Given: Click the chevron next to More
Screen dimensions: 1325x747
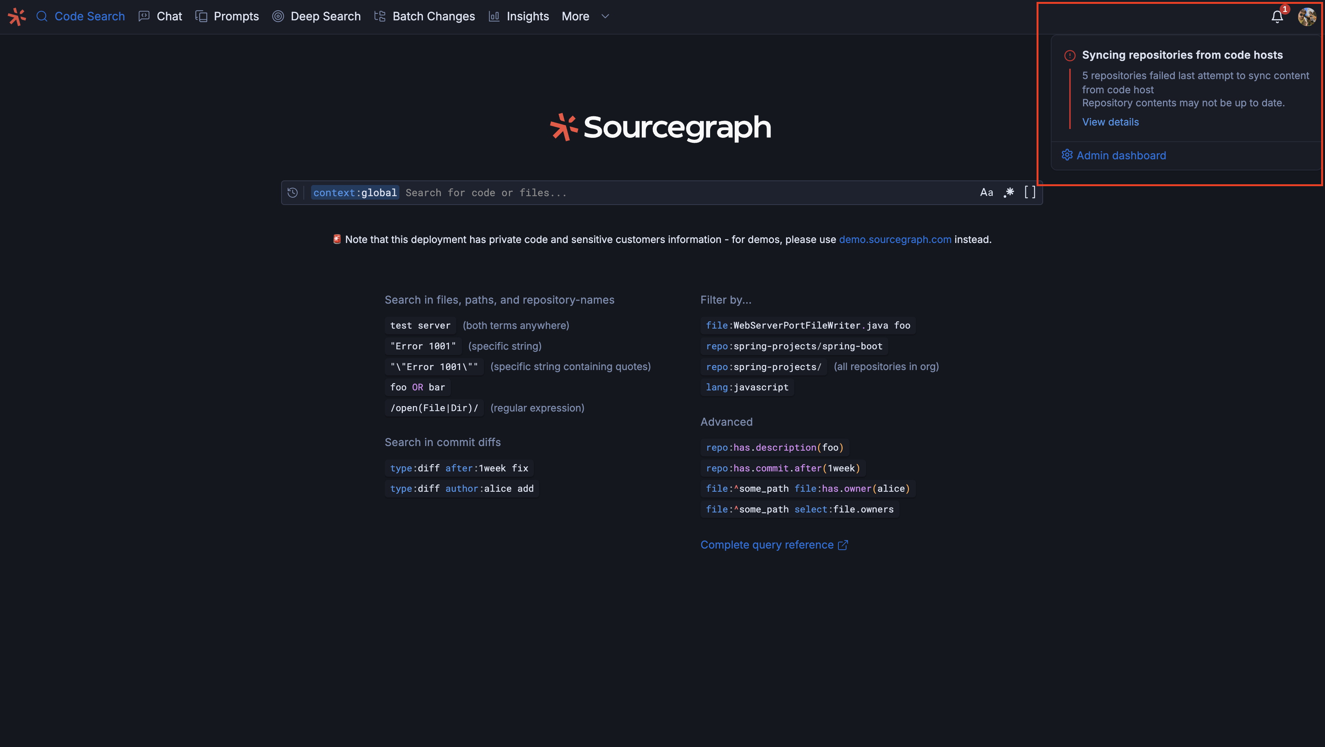Looking at the screenshot, I should point(605,17).
